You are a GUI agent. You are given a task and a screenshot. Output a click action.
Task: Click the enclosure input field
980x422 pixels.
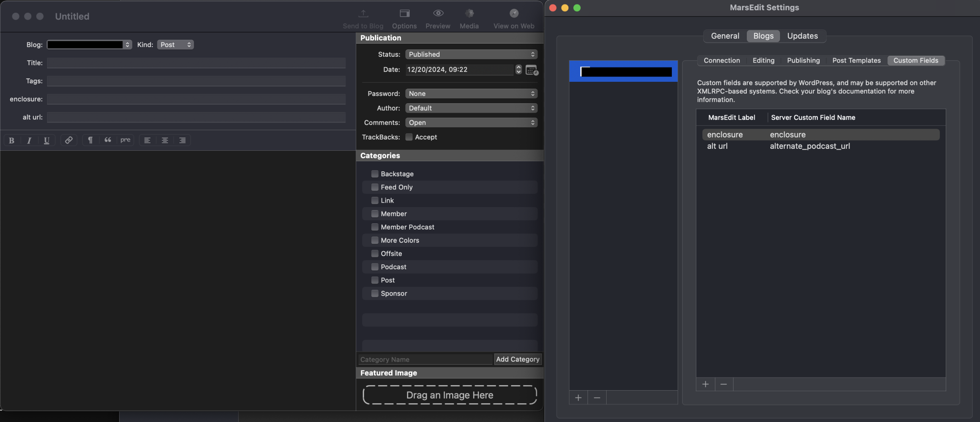coord(196,99)
